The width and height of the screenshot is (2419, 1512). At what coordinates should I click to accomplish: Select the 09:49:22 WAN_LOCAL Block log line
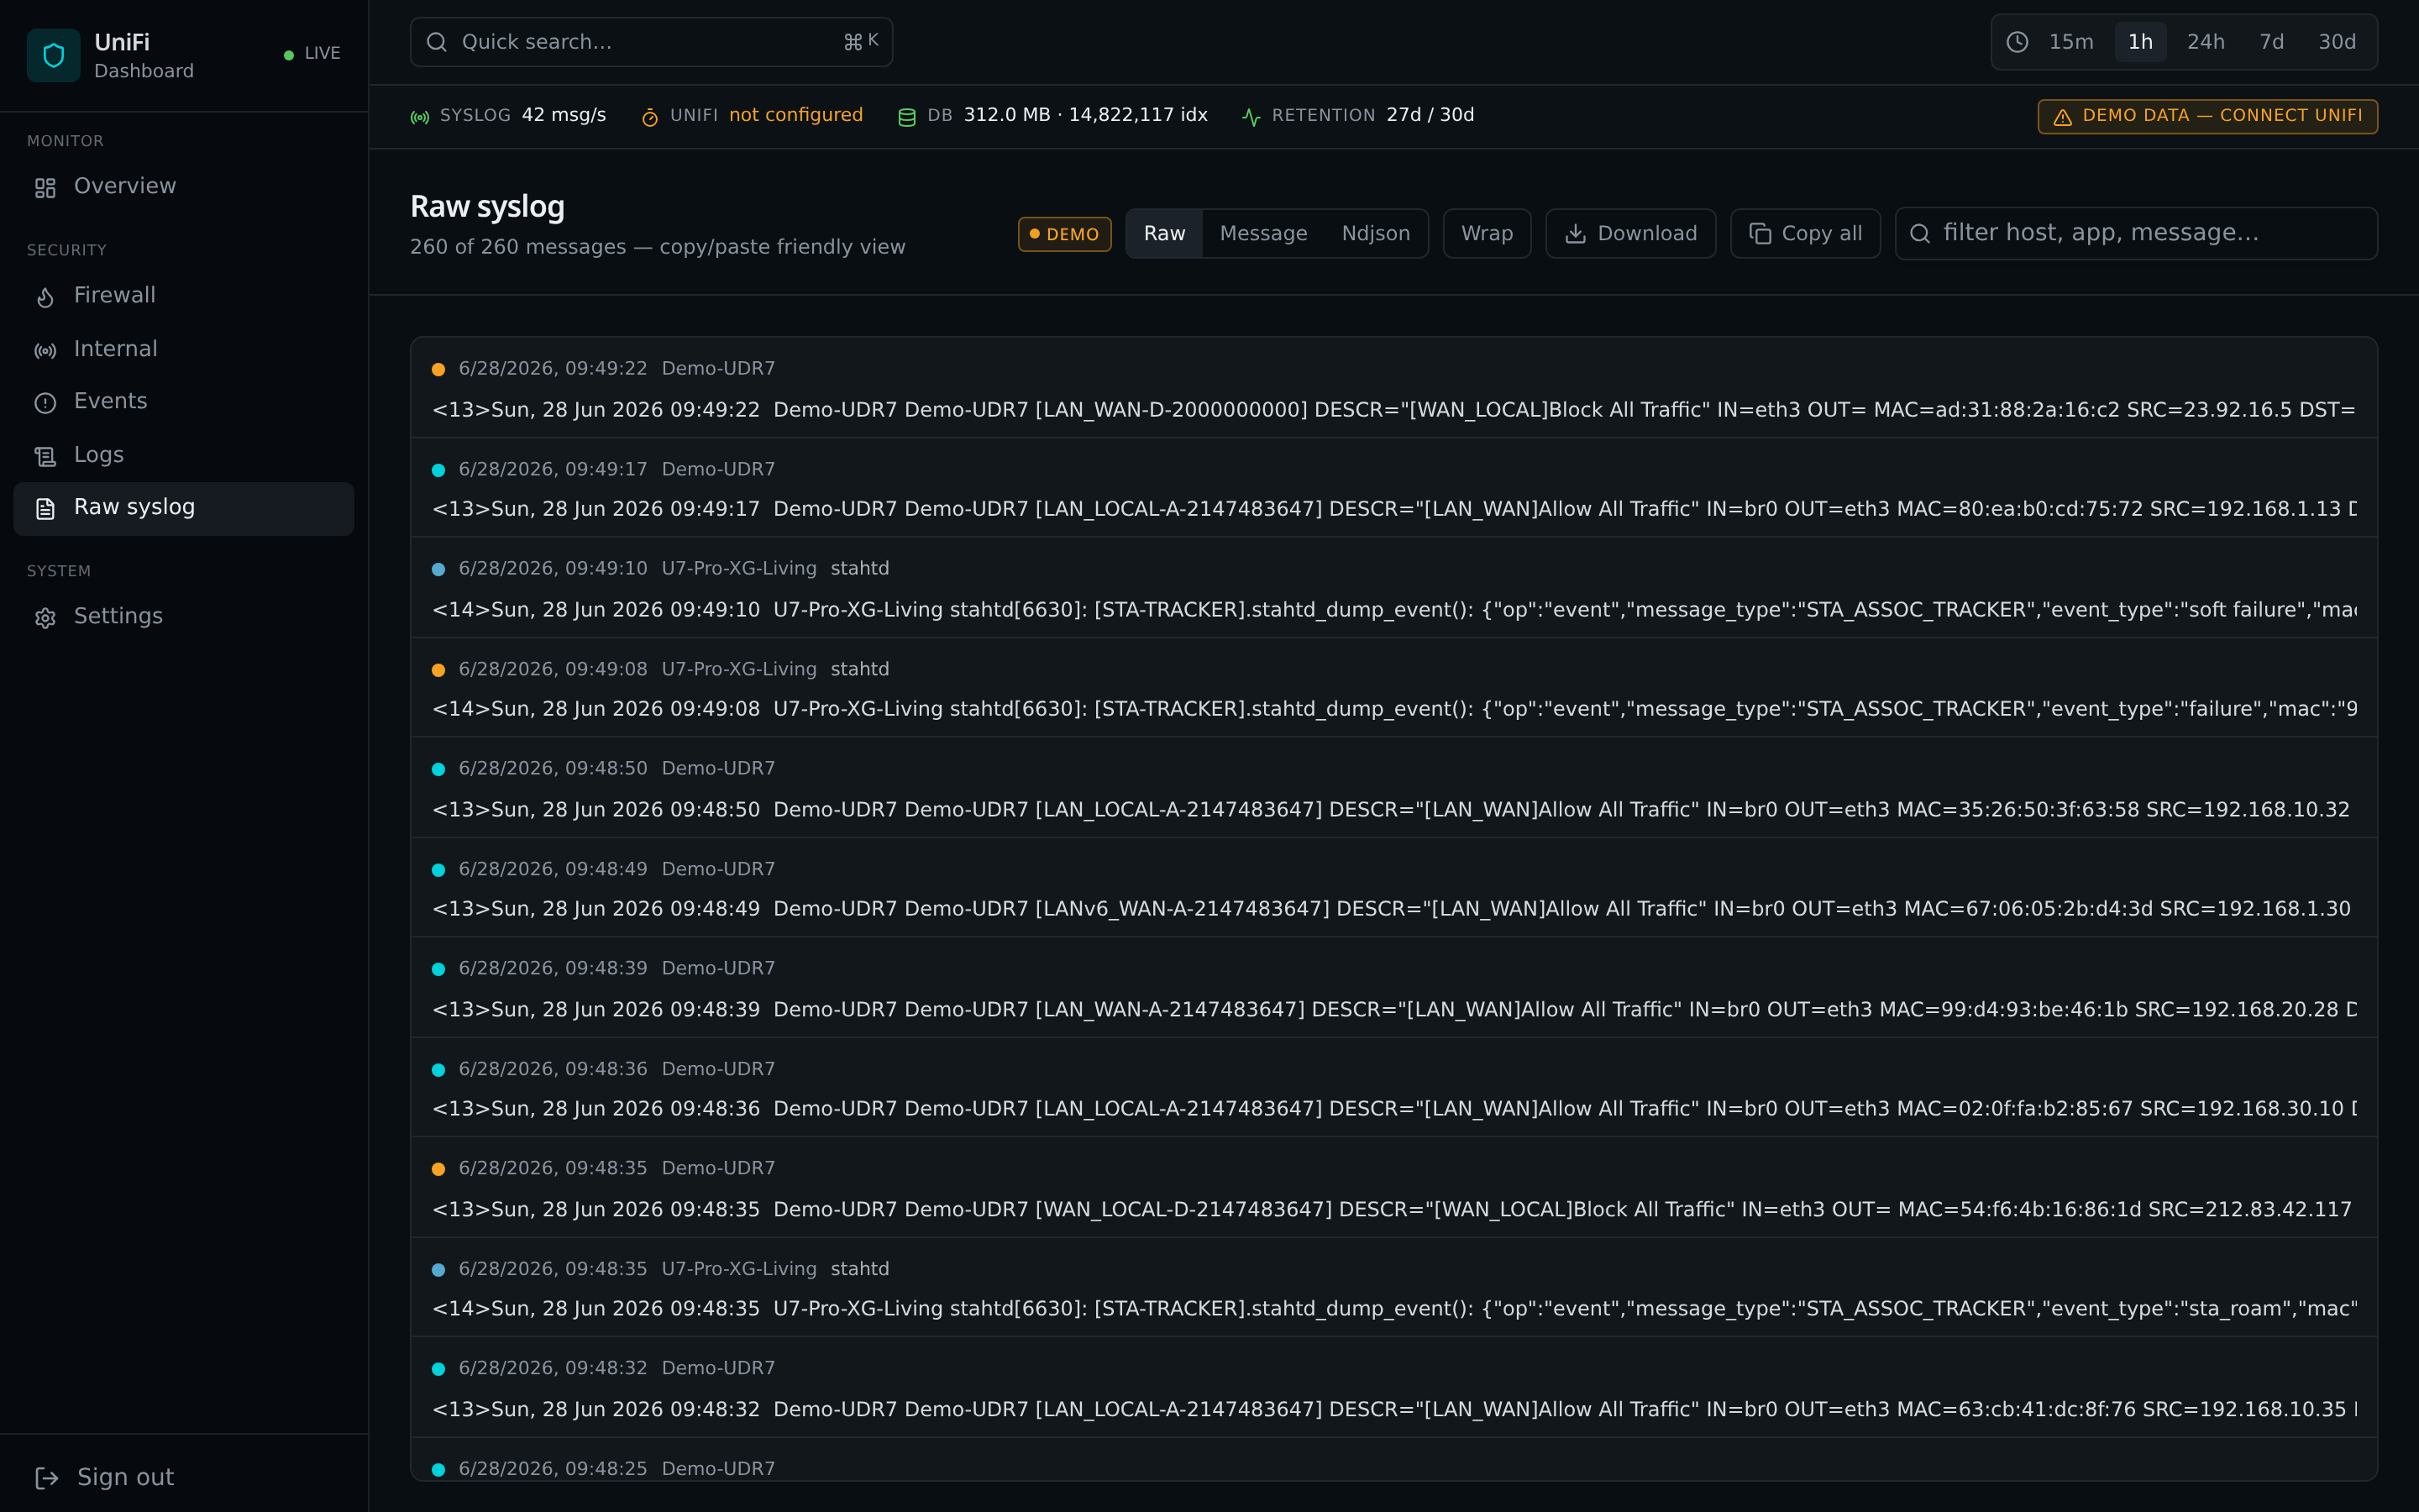[1393, 388]
